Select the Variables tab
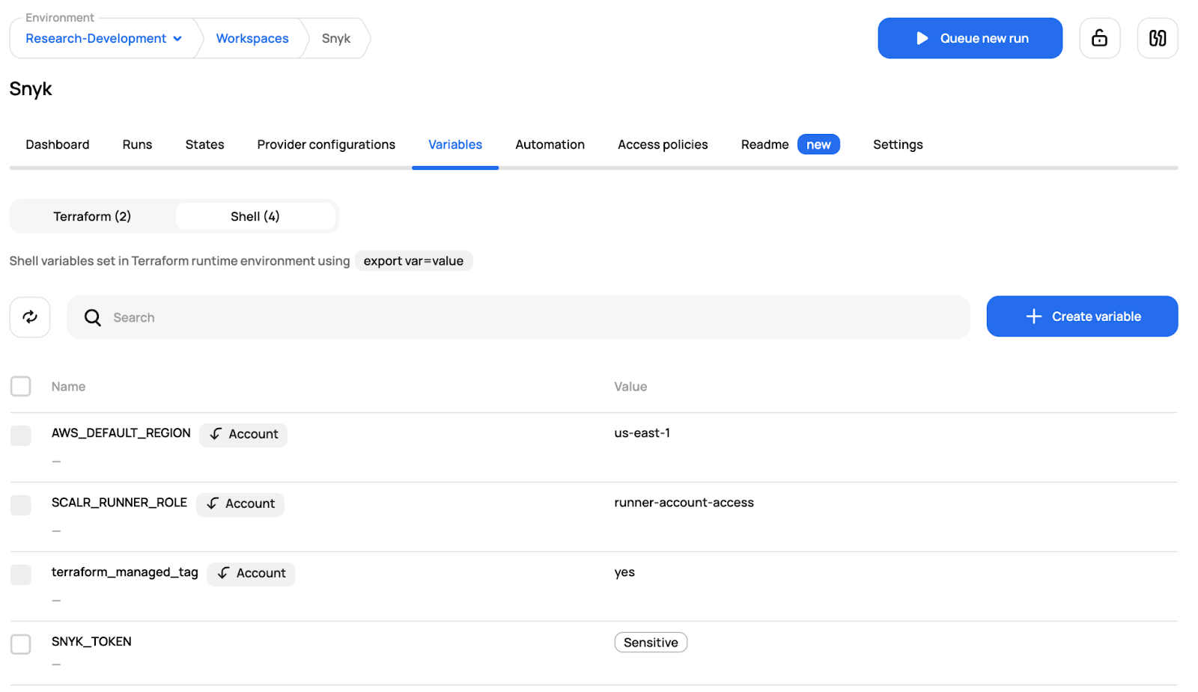The height and width of the screenshot is (692, 1198). 455,144
